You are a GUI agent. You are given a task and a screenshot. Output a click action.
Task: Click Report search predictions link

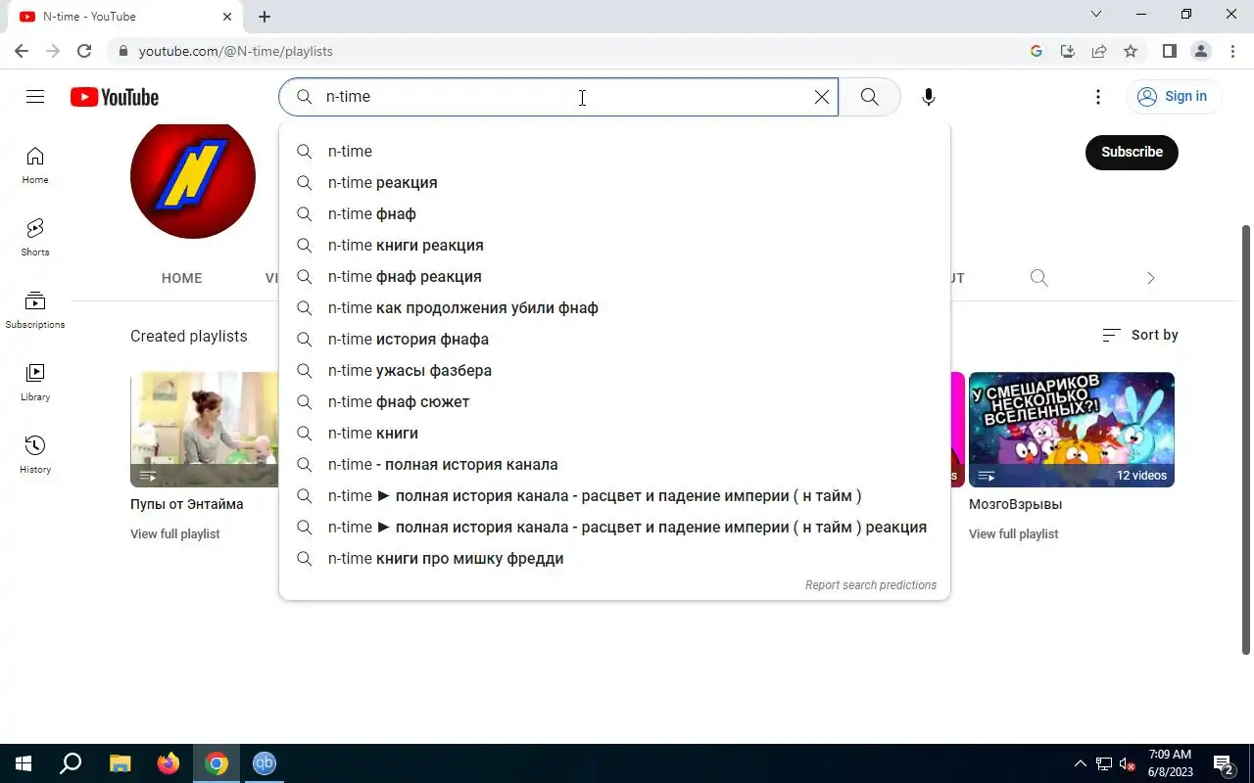(871, 584)
